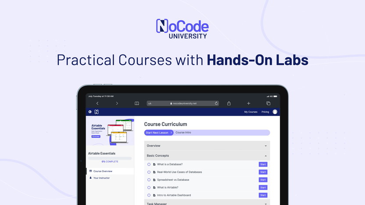The image size is (365, 205).
Task: Reload the page with the refresh icon
Action: pos(216,104)
